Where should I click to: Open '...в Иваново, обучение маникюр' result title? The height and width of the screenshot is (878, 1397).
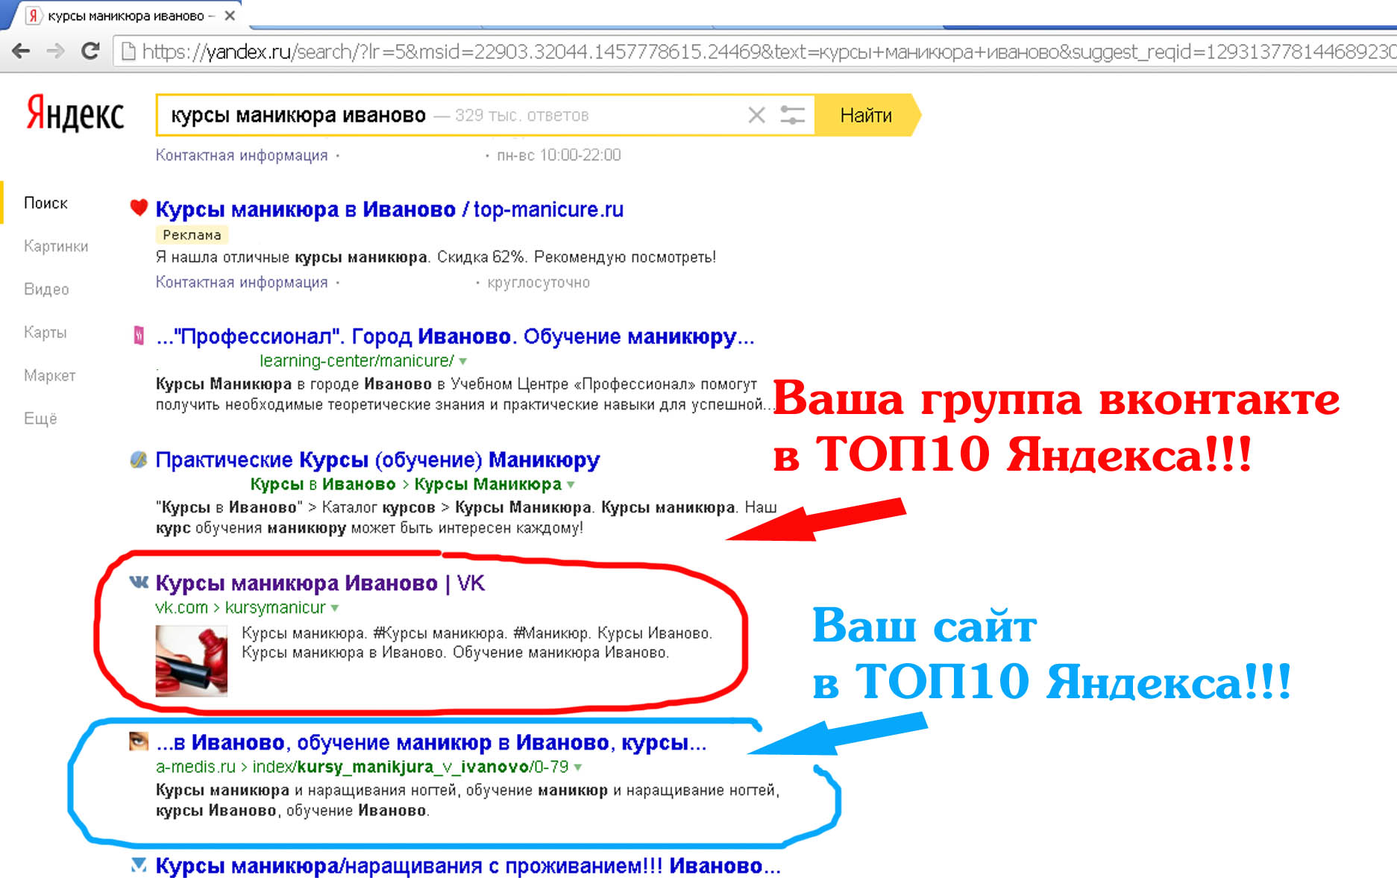pos(431,743)
